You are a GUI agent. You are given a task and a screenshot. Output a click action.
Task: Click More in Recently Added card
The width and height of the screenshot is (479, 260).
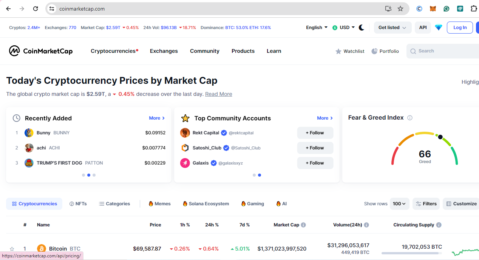[157, 118]
